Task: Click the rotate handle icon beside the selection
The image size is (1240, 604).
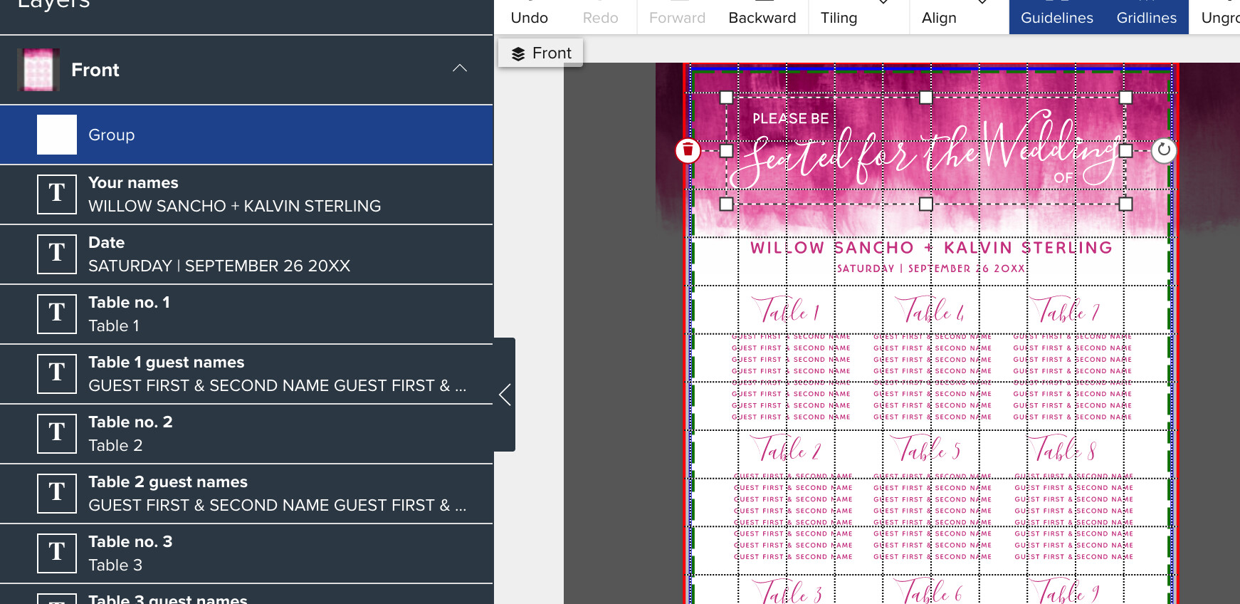Action: point(1164,150)
